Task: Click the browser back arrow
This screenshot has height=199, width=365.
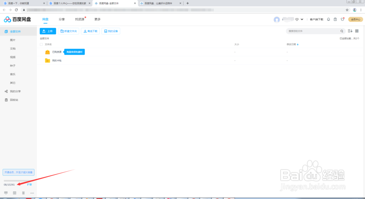Action: (4, 10)
